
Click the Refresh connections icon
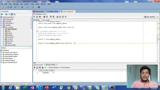6,14
